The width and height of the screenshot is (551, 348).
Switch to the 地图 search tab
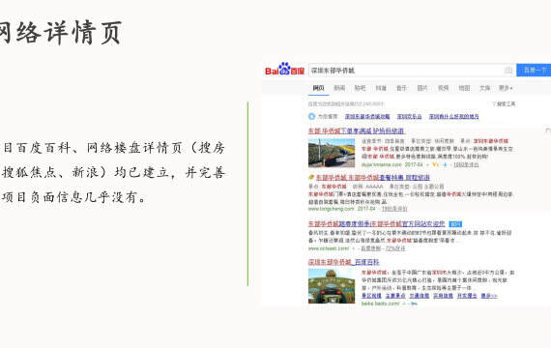click(464, 88)
